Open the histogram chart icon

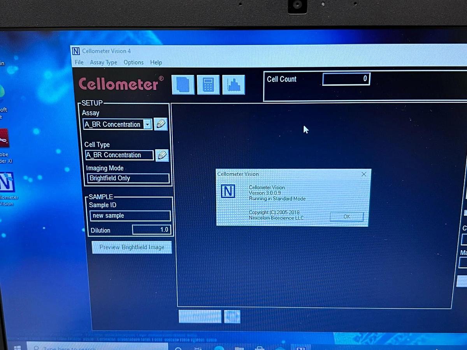(233, 84)
